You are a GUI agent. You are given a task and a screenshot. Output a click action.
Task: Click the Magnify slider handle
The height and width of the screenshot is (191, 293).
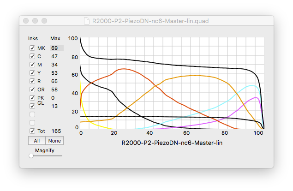pos(31,156)
